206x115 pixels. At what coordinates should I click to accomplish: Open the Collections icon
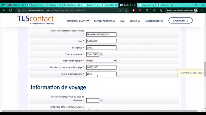[x=161, y=10]
